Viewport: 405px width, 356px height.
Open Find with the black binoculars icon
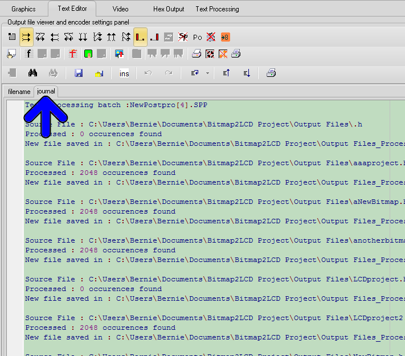[x=32, y=73]
